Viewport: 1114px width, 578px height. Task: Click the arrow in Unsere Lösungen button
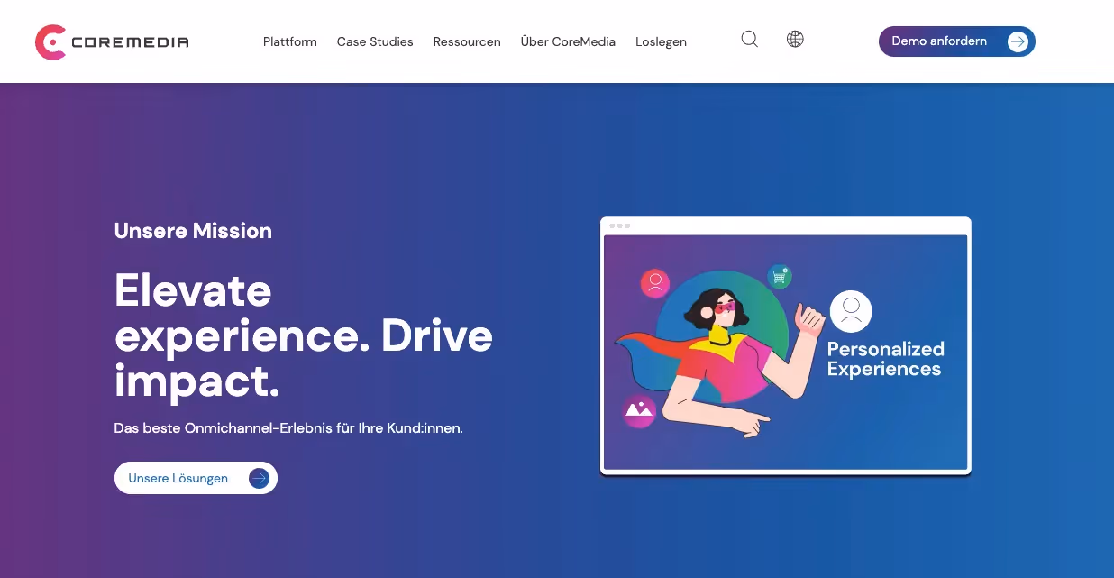(259, 478)
